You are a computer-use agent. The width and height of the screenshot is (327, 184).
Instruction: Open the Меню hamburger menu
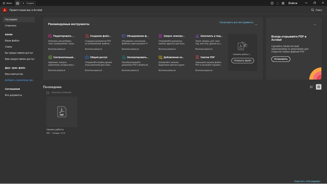point(7,3)
